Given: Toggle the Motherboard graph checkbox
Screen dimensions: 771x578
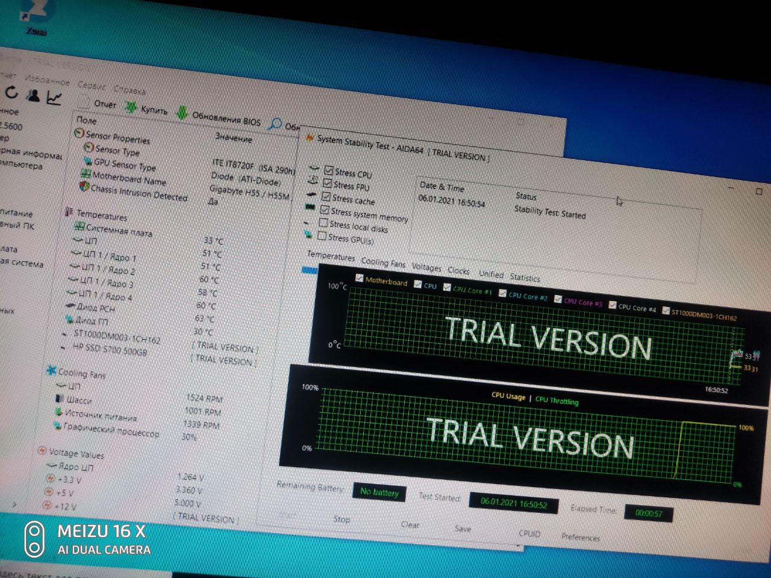Looking at the screenshot, I should point(360,278).
